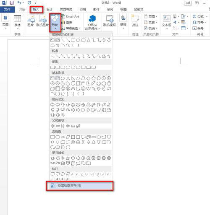Select pentagon in basic shapes
This screenshot has height=215, width=210.
[x=94, y=78]
